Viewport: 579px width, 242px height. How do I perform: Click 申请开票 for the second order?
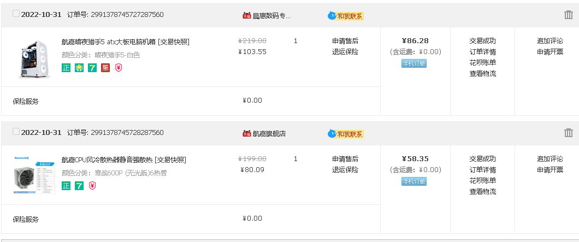[550, 169]
